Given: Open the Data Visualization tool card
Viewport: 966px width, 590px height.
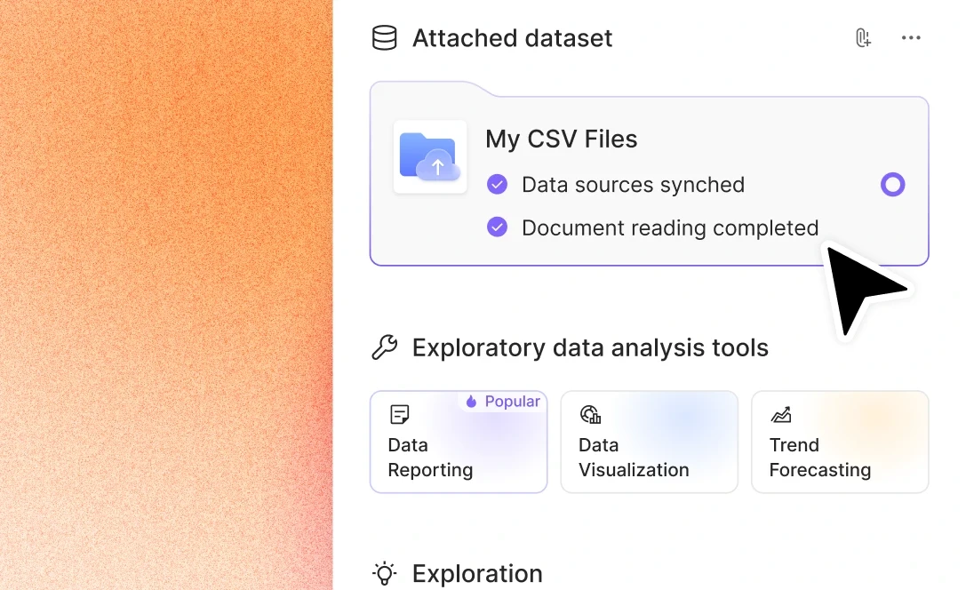Looking at the screenshot, I should pyautogui.click(x=650, y=442).
